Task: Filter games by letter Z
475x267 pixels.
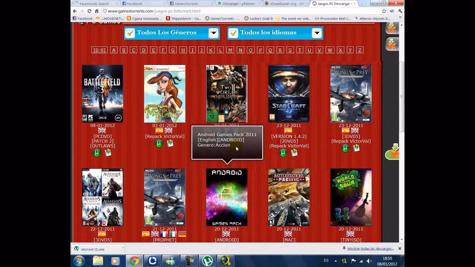Action: click(359, 50)
